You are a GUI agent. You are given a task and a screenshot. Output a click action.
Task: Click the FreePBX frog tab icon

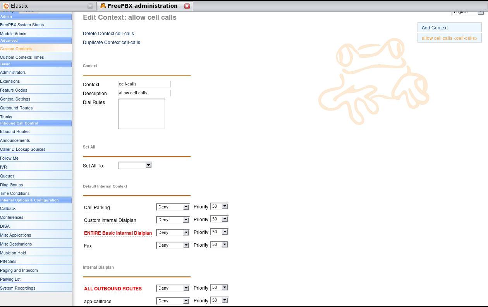[x=103, y=6]
